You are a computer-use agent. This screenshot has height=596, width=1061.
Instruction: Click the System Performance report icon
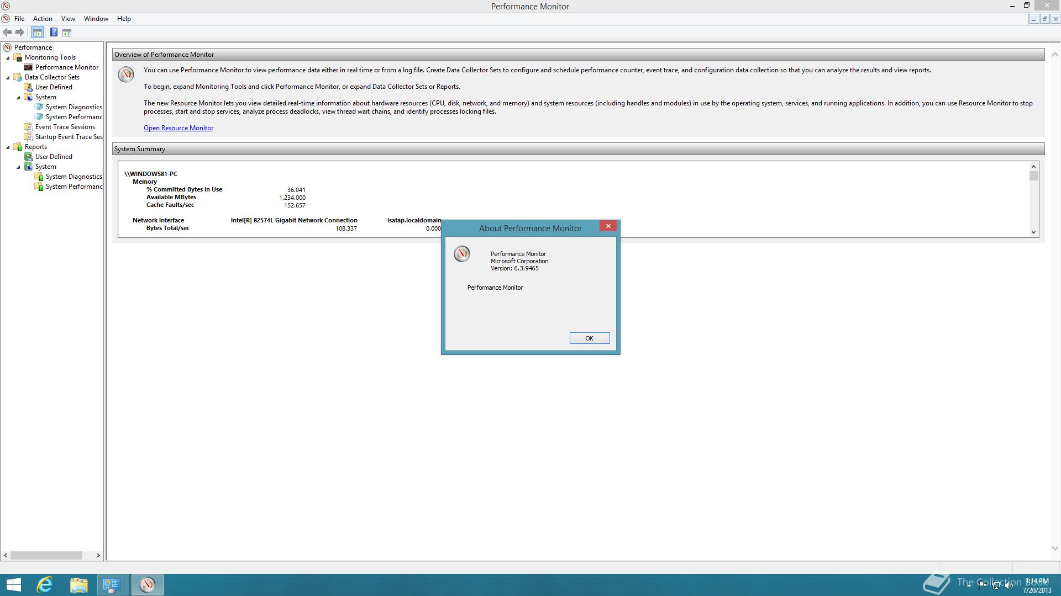(x=39, y=187)
